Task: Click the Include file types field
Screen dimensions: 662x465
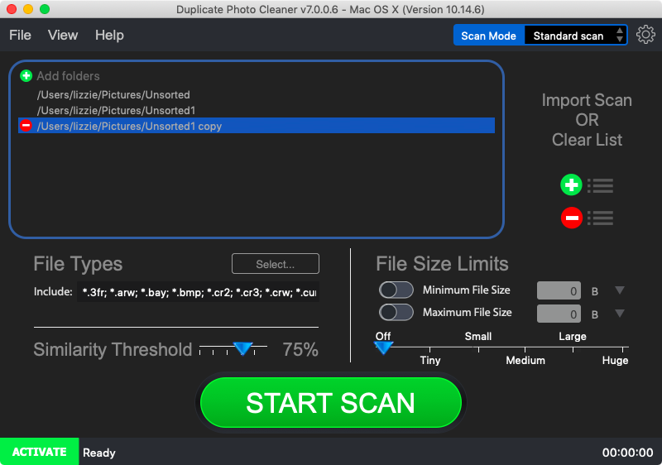Action: 198,291
